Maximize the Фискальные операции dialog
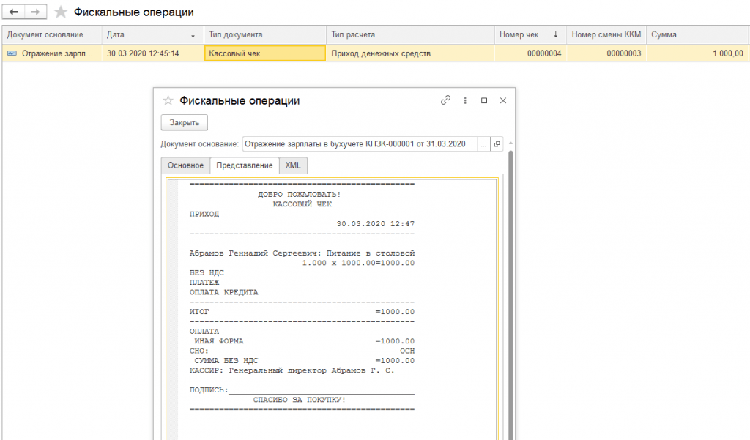Screen dimensions: 750x440 click(x=484, y=101)
